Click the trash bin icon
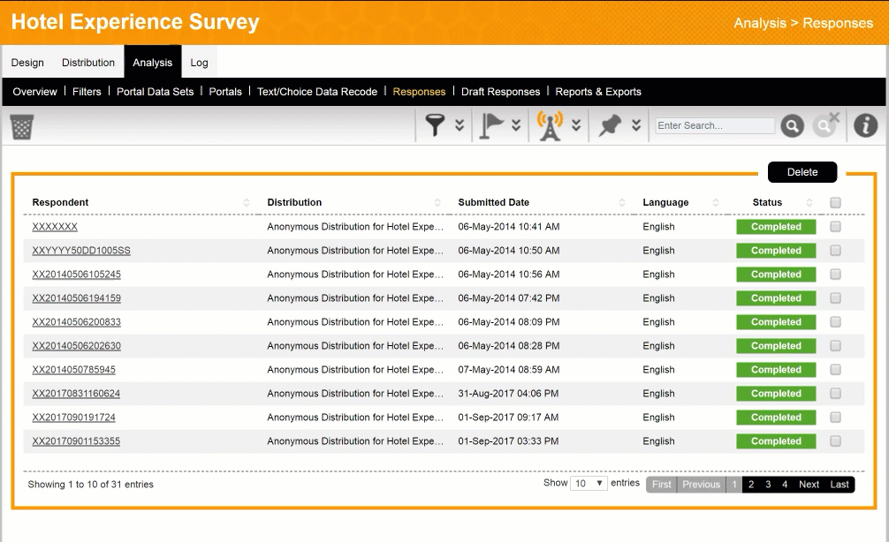889x542 pixels. (x=22, y=126)
